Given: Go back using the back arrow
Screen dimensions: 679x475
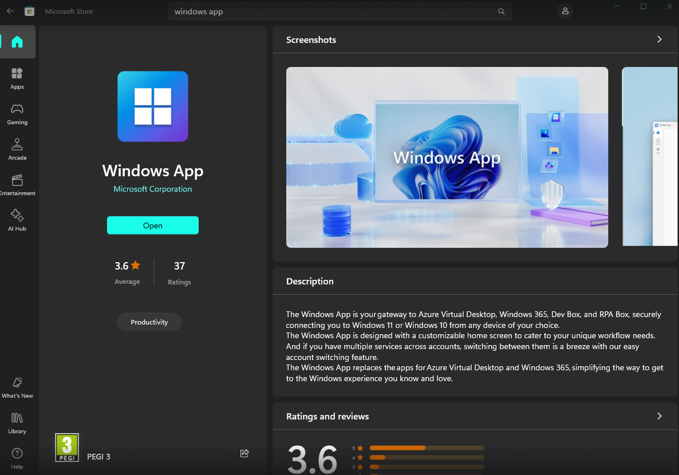Looking at the screenshot, I should [10, 11].
